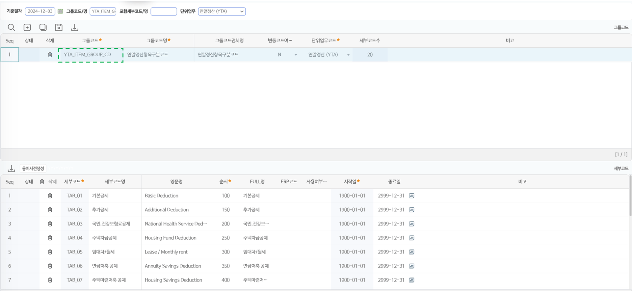Screen dimensions: 632x291
Task: Click the detail grid vertical scrollbar
Action: pyautogui.click(x=630, y=196)
